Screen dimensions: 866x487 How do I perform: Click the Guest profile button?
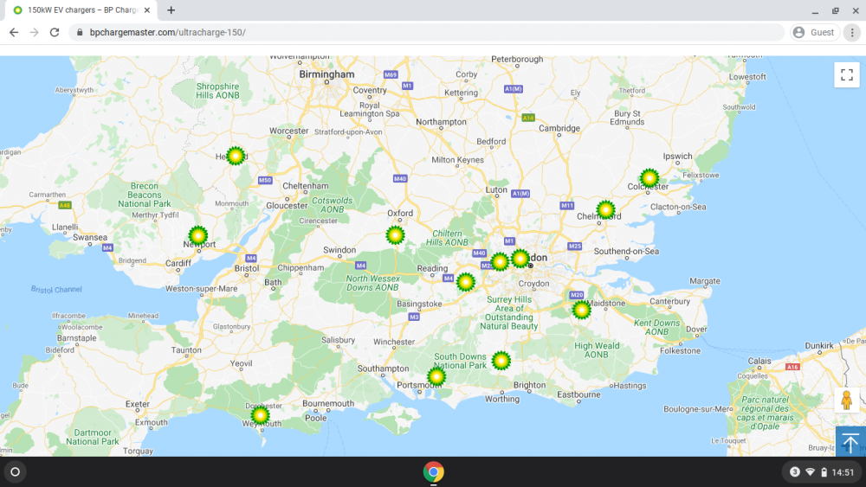coord(815,33)
